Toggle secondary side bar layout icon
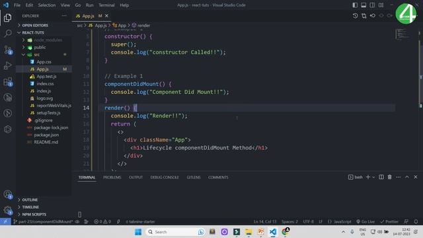 (x=372, y=5)
